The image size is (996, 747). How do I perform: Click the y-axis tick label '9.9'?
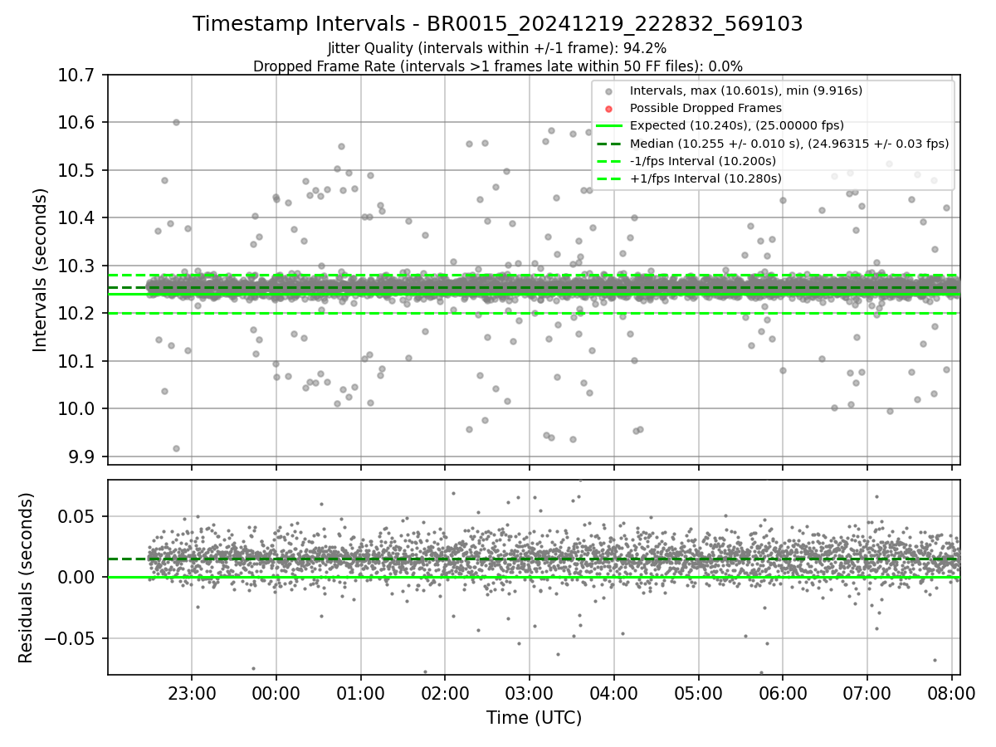pos(83,457)
